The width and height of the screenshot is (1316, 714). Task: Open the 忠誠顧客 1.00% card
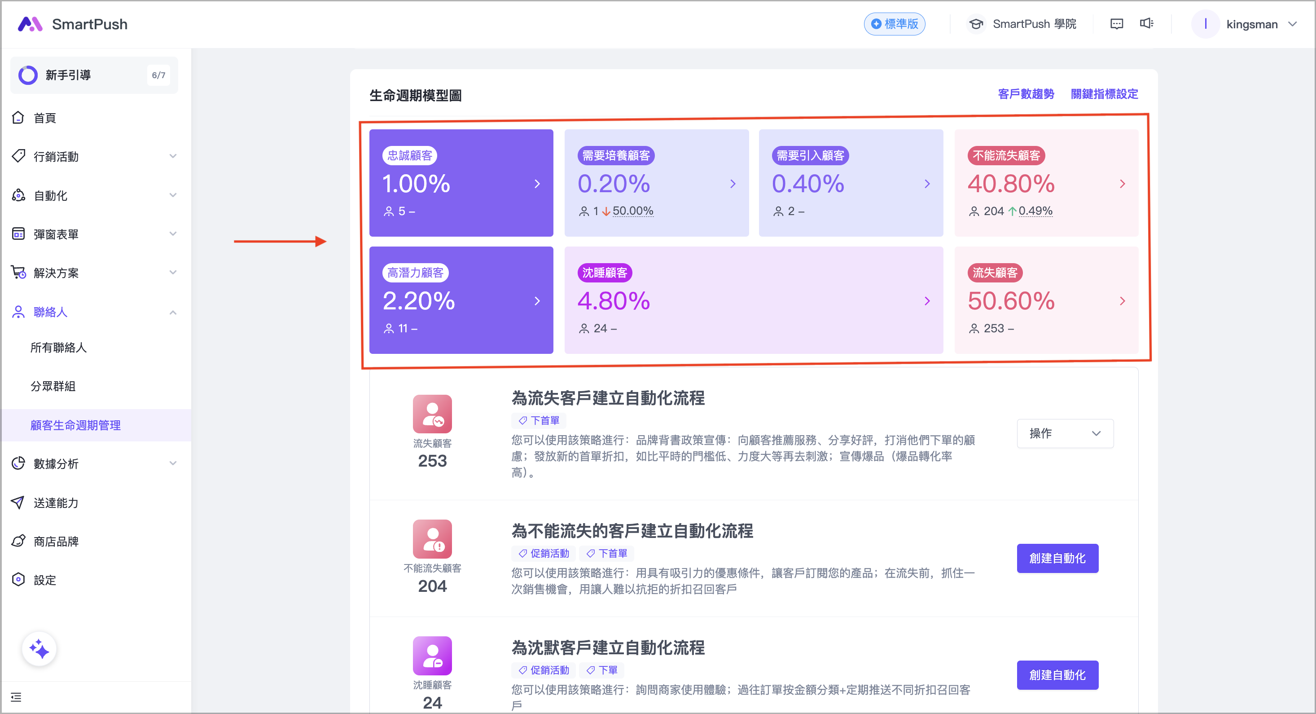(461, 183)
